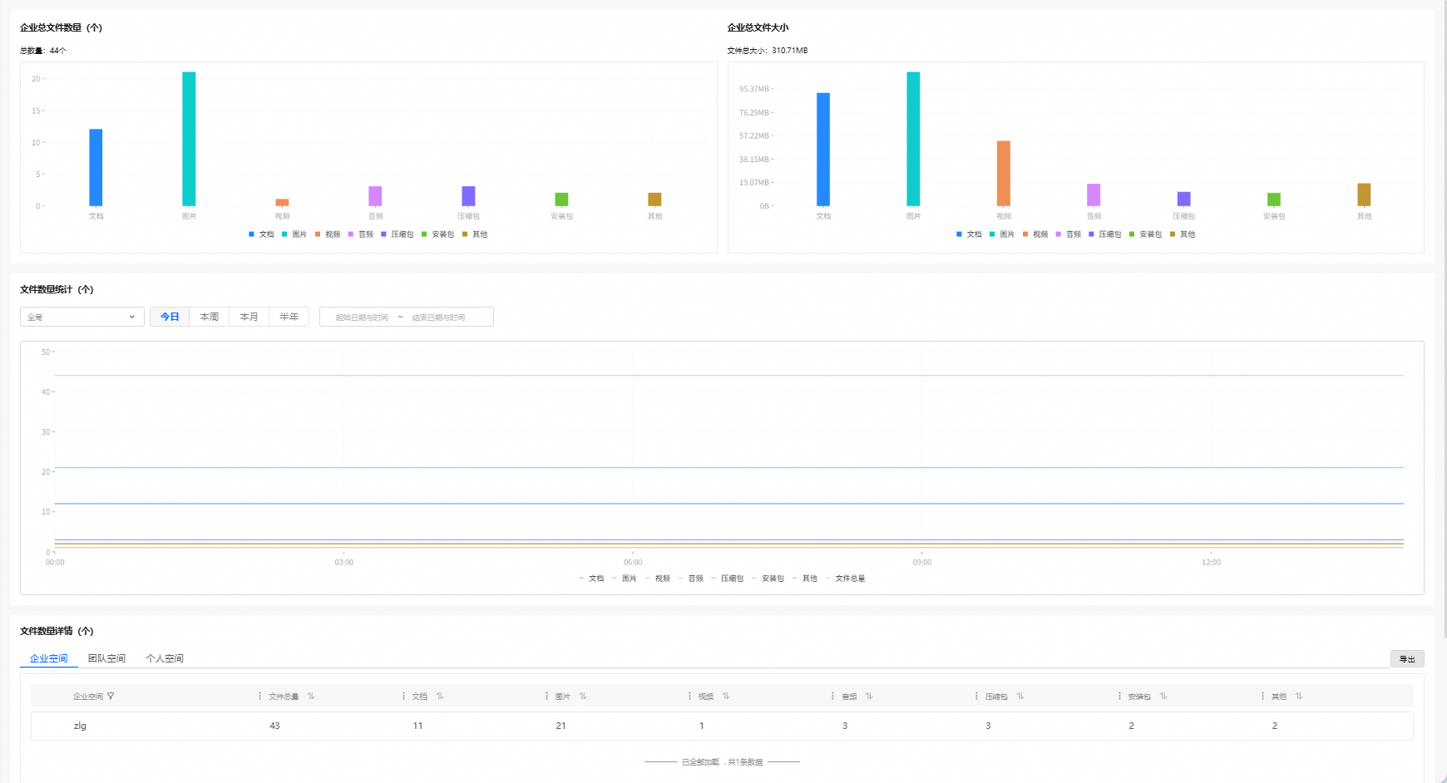Image resolution: width=1447 pixels, height=783 pixels.
Task: Click the 视频 bar in file size chart
Action: point(1004,174)
